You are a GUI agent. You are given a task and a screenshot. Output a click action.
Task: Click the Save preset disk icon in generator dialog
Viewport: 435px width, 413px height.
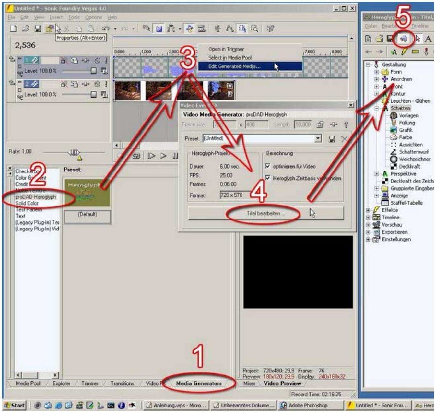332,139
